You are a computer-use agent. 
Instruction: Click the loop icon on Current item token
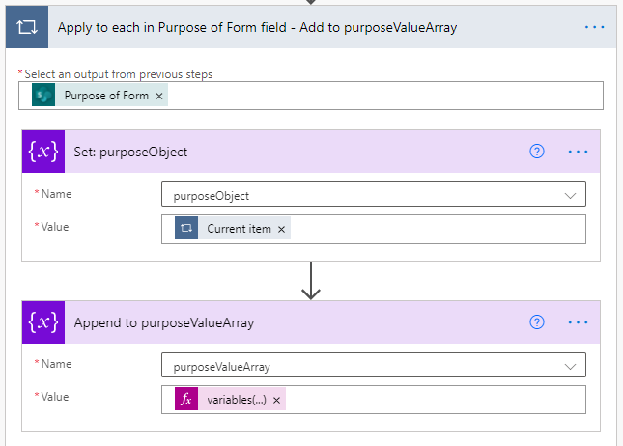[186, 228]
